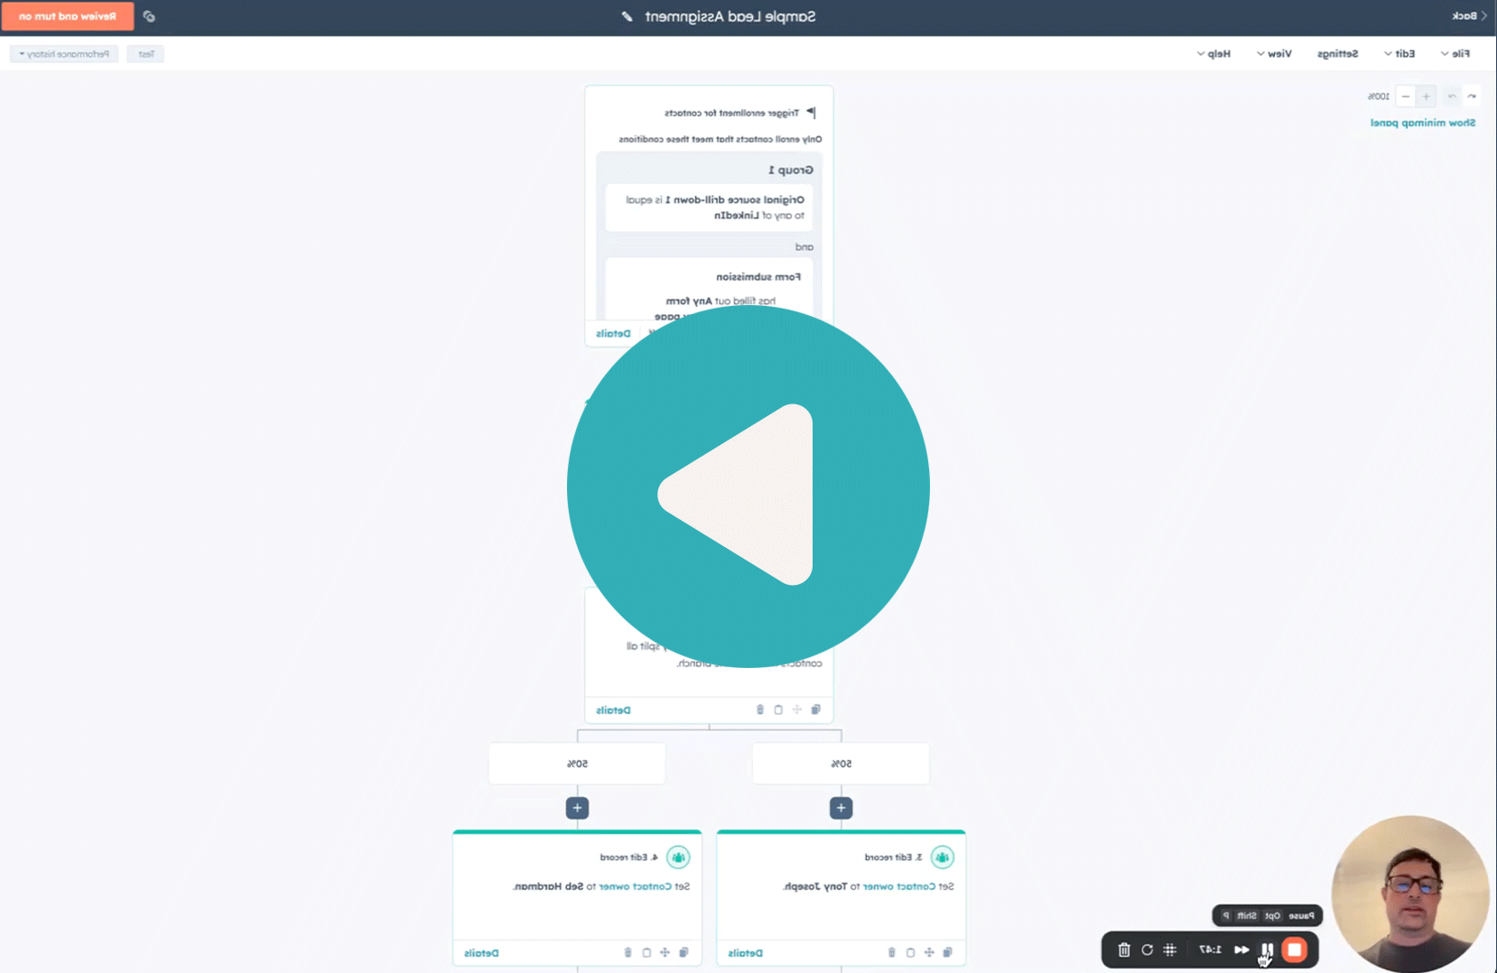Click clone icon on Seb Hardman card

pos(683,952)
